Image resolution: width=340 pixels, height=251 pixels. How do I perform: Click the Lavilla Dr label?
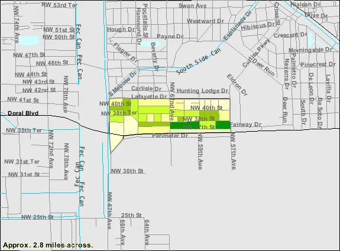[x=328, y=89]
